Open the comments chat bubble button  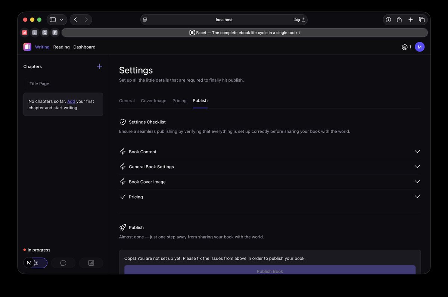coord(63,263)
